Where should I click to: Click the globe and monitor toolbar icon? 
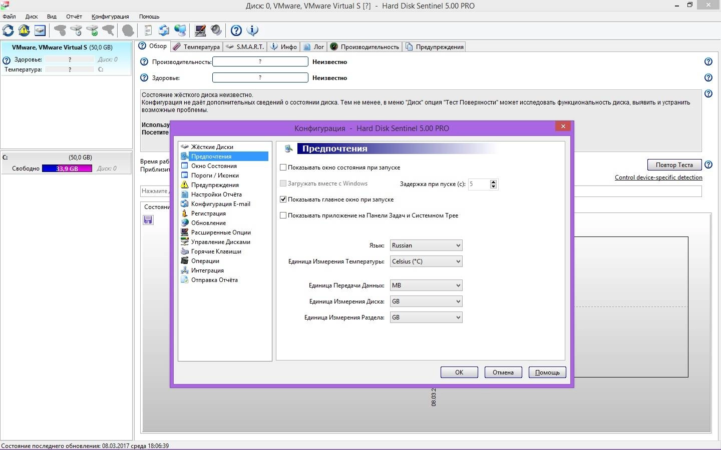point(180,30)
